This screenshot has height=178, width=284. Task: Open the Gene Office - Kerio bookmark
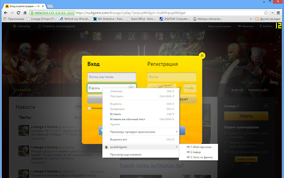[142, 19]
